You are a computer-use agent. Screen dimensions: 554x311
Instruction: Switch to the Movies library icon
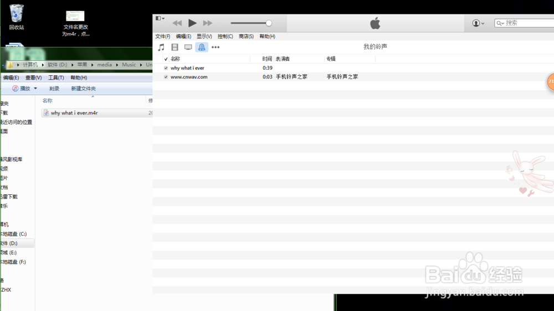(175, 47)
